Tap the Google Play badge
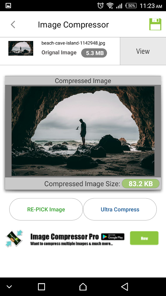 [113, 237]
